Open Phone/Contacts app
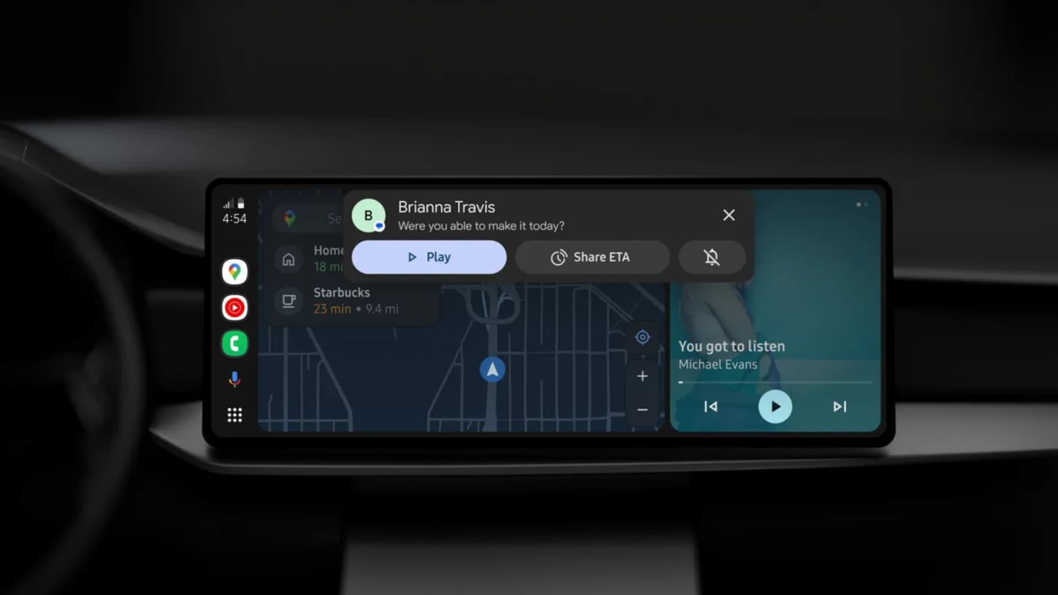Viewport: 1058px width, 595px height. tap(235, 343)
